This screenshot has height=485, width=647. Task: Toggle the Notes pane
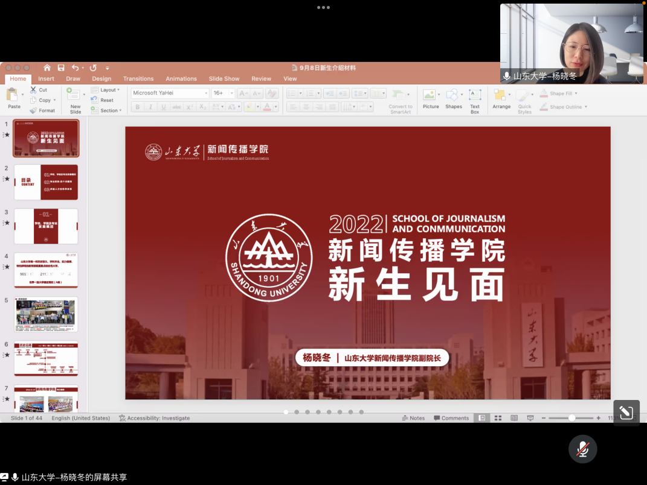pyautogui.click(x=413, y=418)
